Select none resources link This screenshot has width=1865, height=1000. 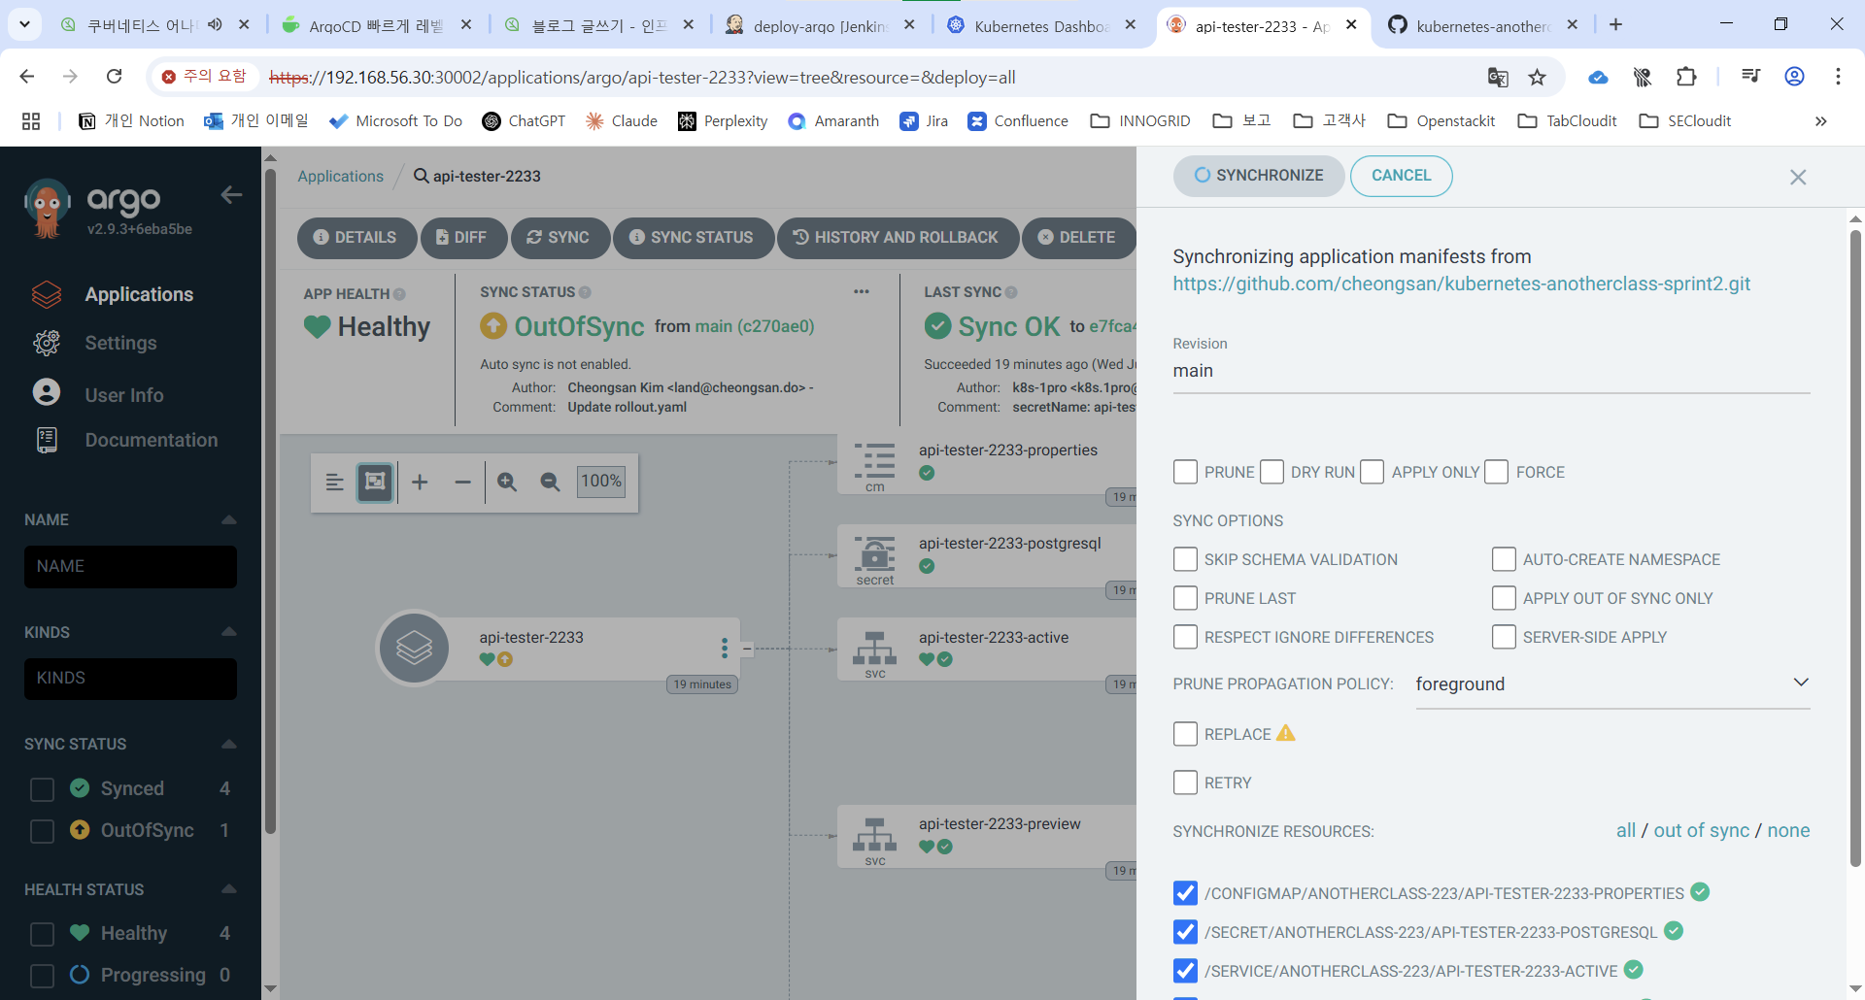click(1788, 831)
